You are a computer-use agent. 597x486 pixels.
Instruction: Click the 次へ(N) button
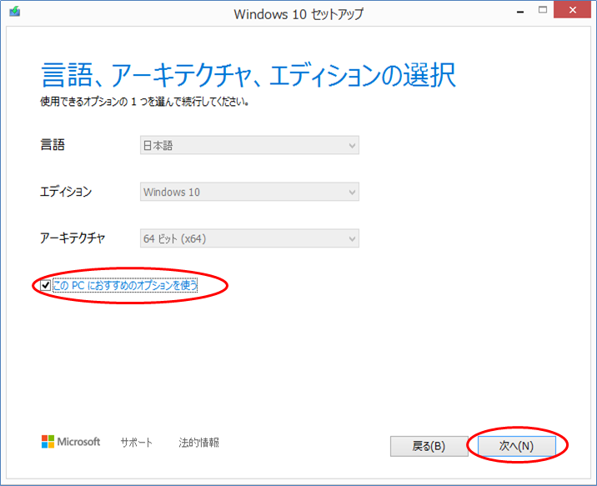[517, 446]
